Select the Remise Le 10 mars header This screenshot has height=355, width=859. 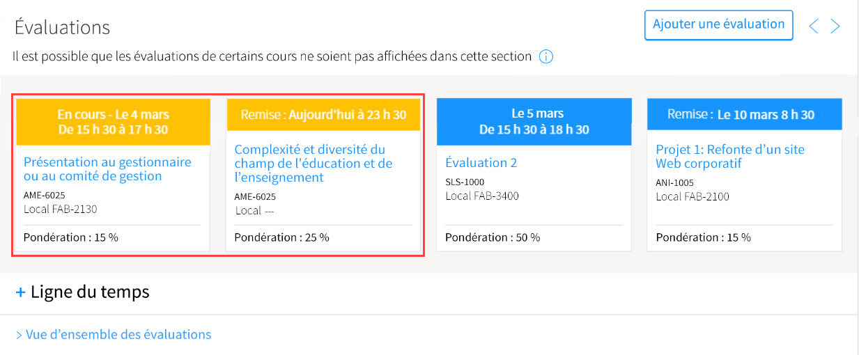tap(745, 115)
